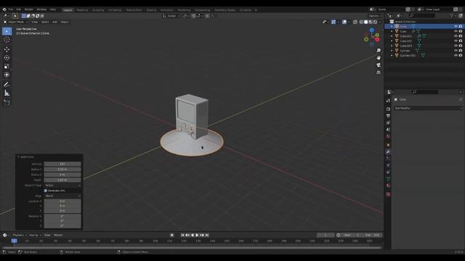This screenshot has width=465, height=261.
Task: Disable render for Cylinder with camera icon
Action: point(461,51)
